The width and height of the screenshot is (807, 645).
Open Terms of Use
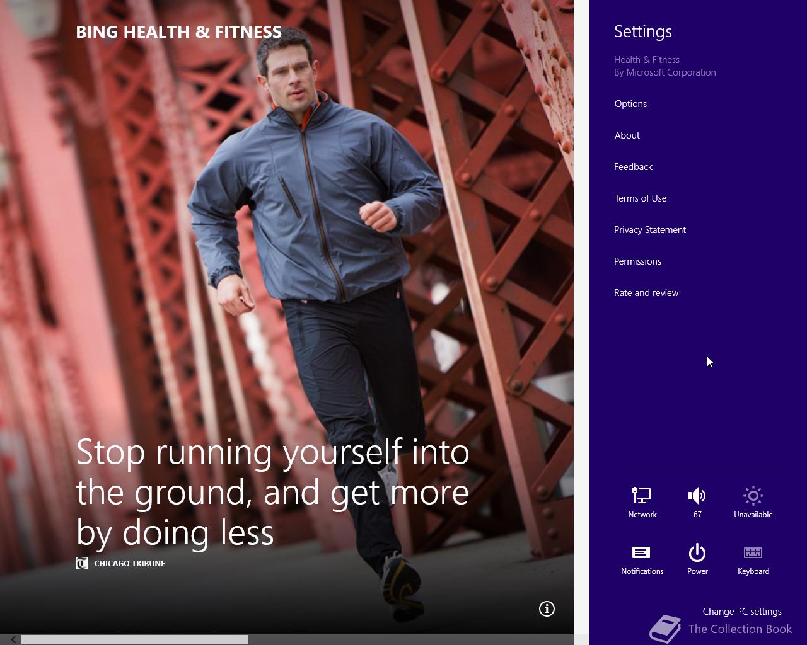click(640, 198)
